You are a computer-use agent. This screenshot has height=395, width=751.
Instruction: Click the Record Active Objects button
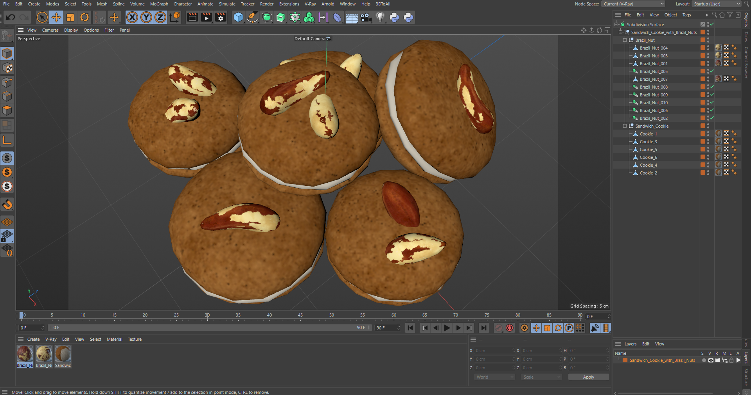498,328
